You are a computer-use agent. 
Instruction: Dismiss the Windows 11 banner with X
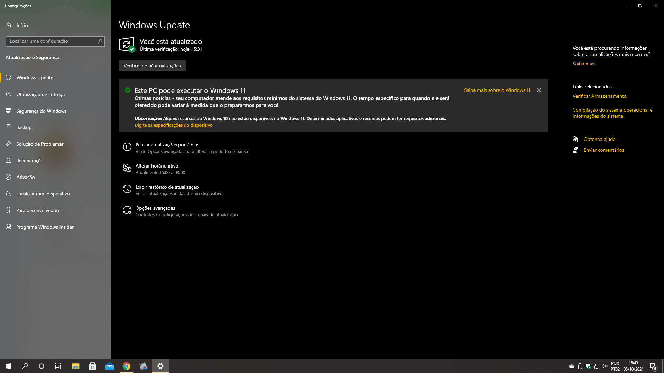[539, 90]
